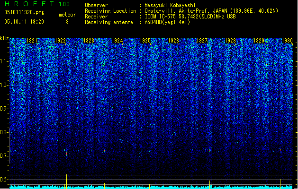
Task: Click the 0.7 frequency axis label
Action: (3, 156)
